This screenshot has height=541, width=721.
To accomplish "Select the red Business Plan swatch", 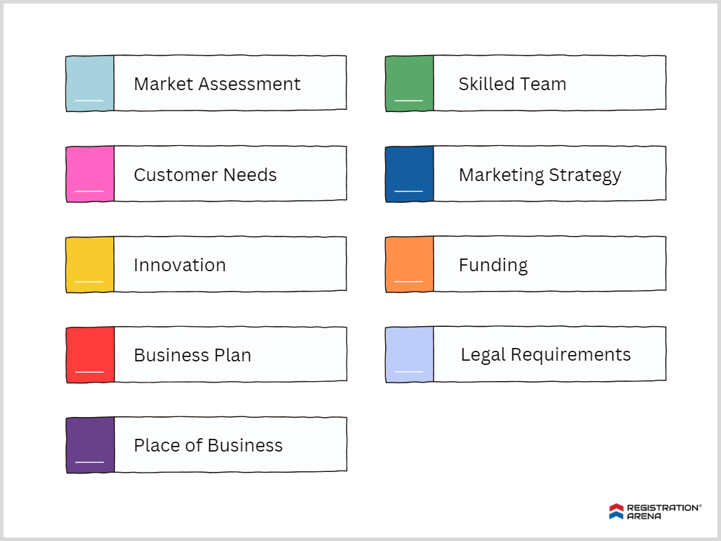I will (89, 354).
